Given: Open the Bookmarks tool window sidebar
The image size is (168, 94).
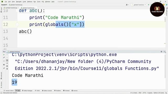Looking at the screenshot, I should point(1,75).
